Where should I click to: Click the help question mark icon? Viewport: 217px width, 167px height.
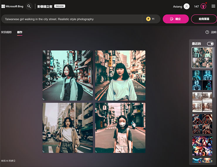click(207, 32)
